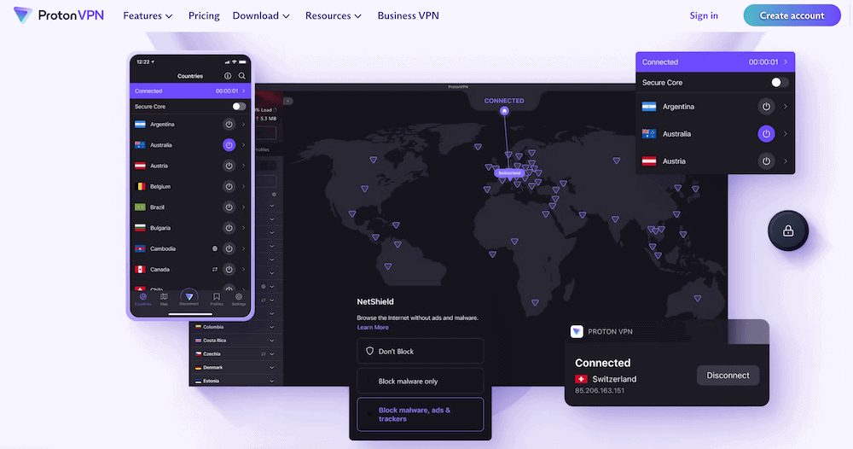
Task: Tap the power icon next to Bulgaria
Action: (x=229, y=228)
